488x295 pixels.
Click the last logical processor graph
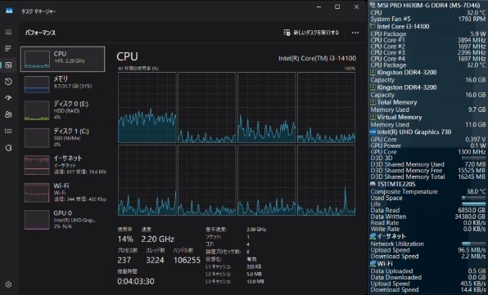click(x=326, y=180)
